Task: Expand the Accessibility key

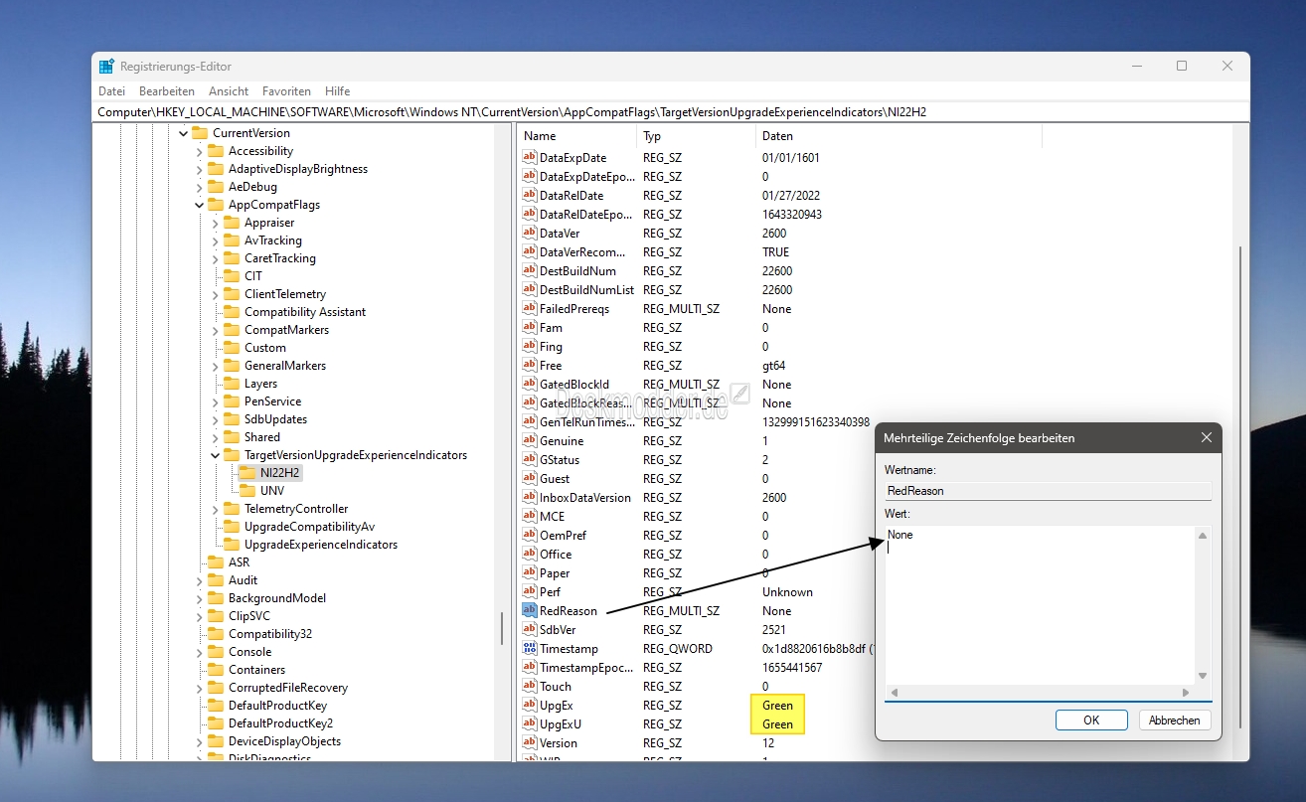Action: point(199,151)
